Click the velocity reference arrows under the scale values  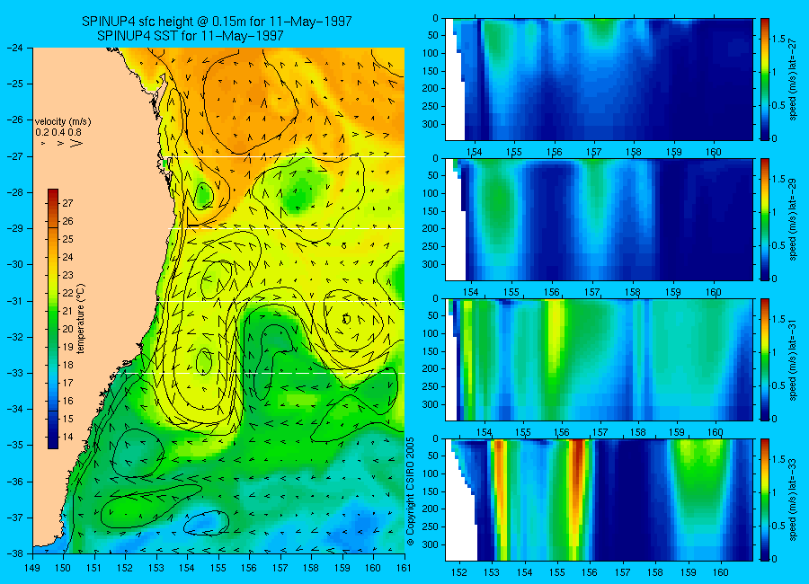pos(62,143)
